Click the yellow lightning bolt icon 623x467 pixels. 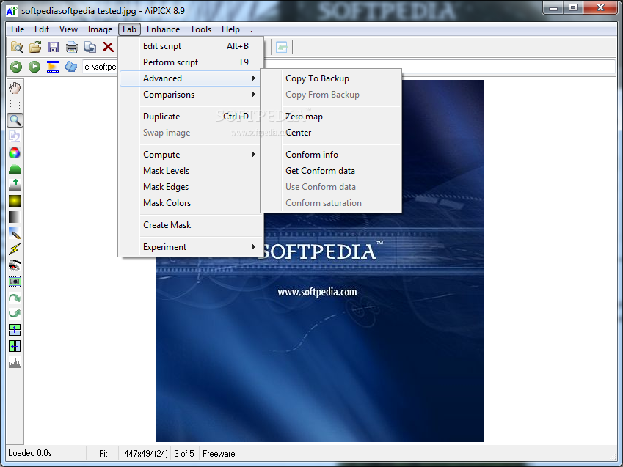coord(15,249)
